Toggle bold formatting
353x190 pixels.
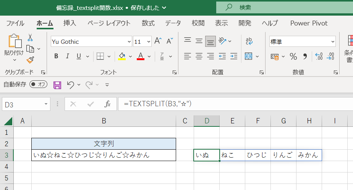(x=56, y=56)
